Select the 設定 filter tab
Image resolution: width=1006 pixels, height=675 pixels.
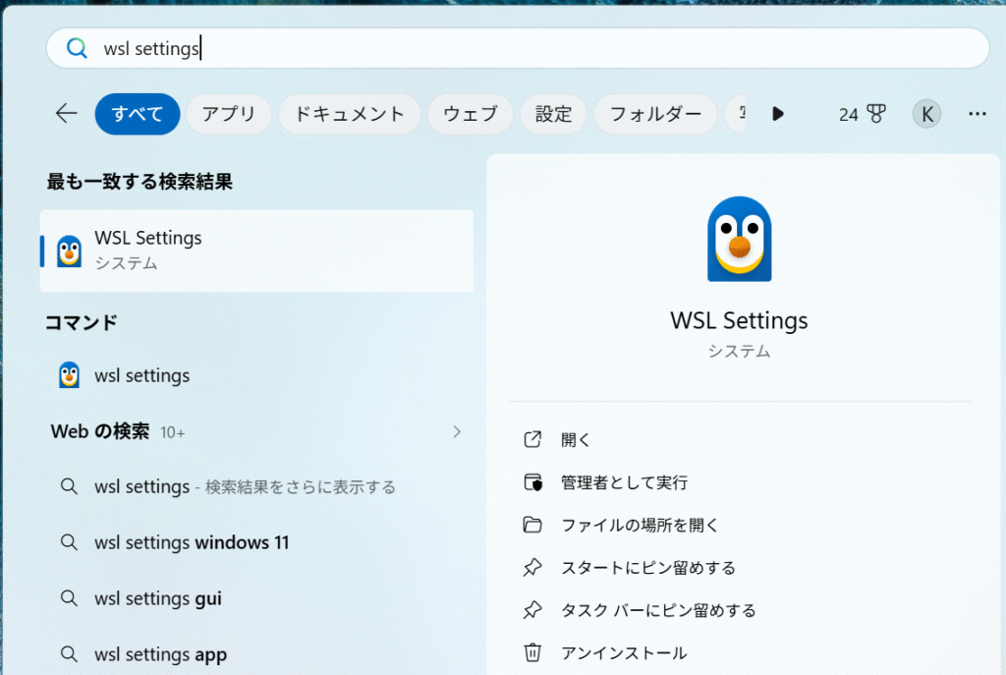click(x=553, y=113)
